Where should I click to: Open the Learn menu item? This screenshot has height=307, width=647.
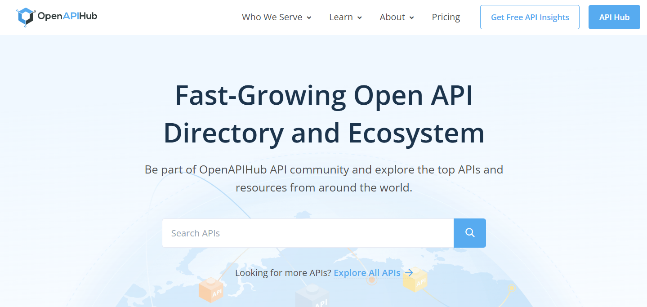click(346, 17)
